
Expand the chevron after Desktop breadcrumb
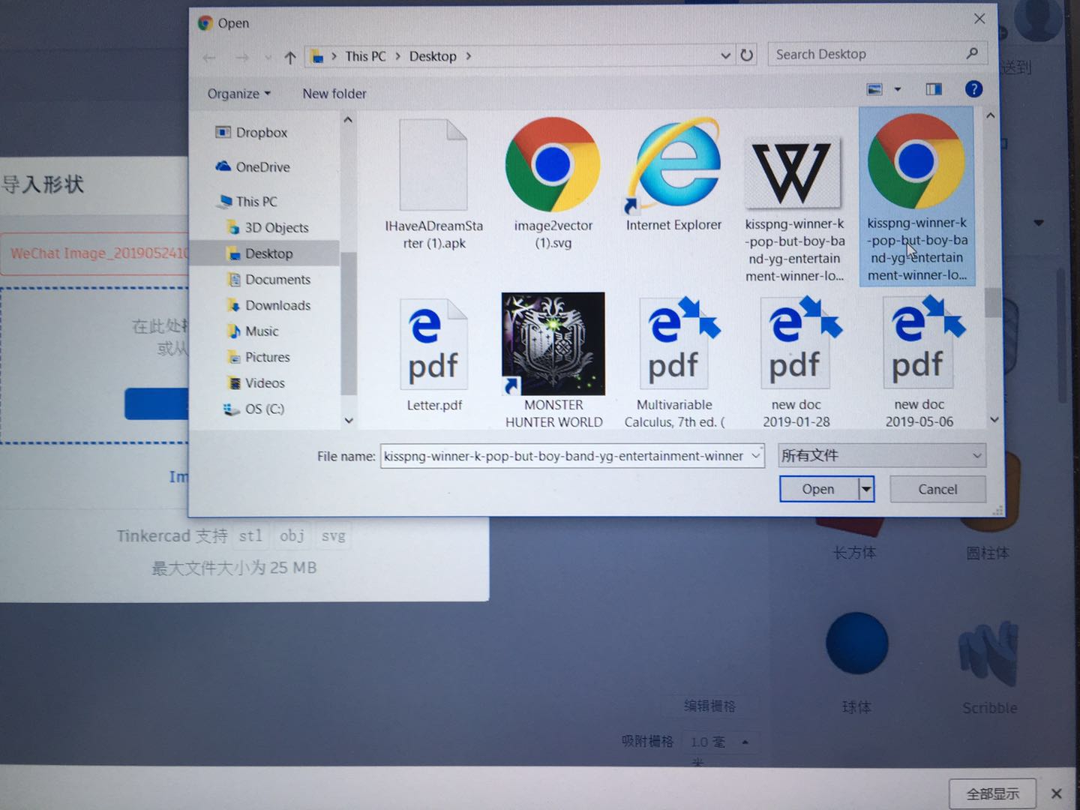[x=469, y=56]
